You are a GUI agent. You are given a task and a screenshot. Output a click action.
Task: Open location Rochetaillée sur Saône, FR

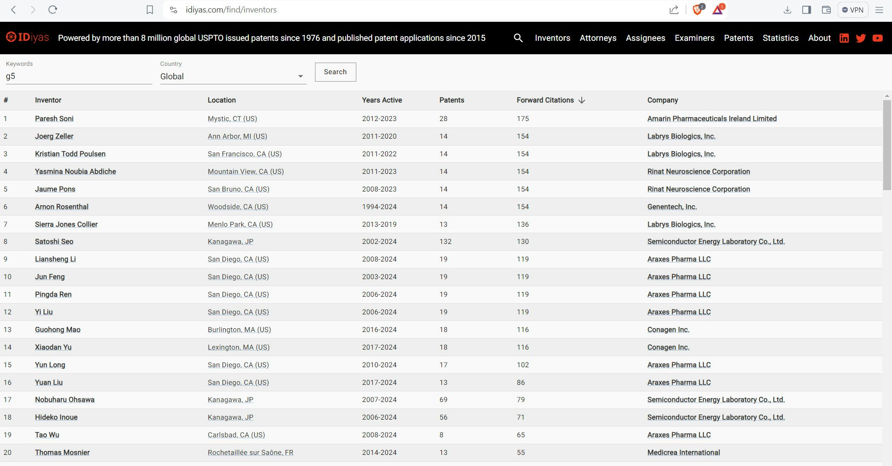point(250,453)
